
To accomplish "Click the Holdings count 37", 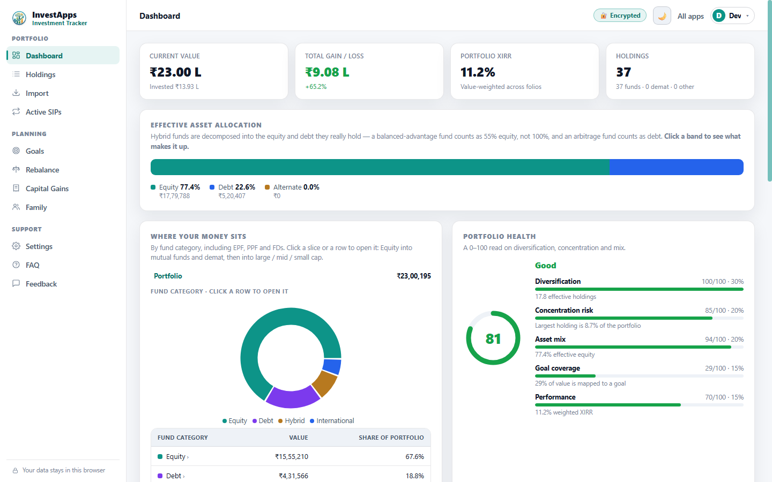I will 623,72.
